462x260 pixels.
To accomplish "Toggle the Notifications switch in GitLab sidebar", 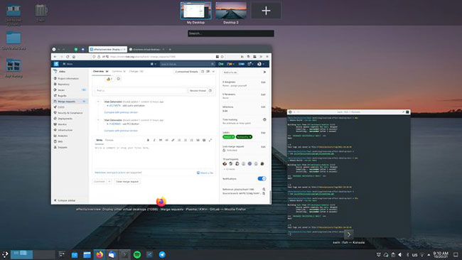I will (x=262, y=178).
